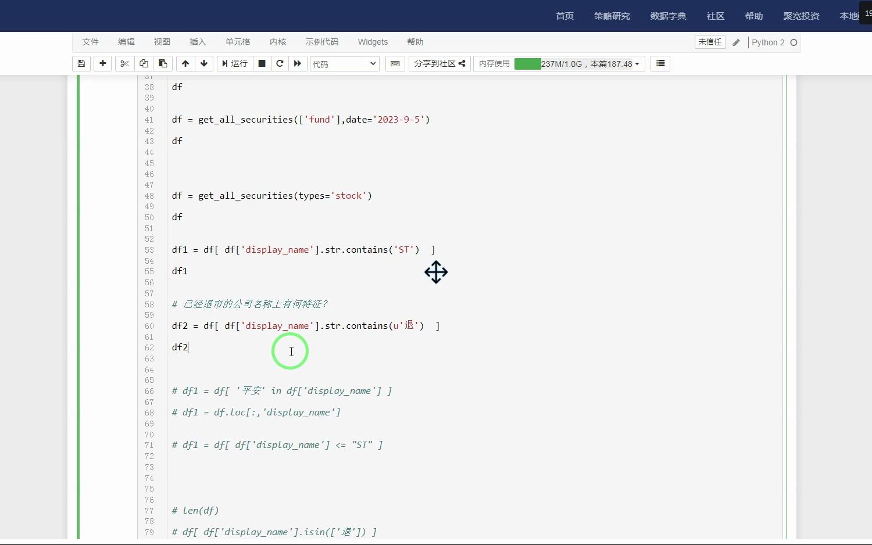The image size is (872, 545).
Task: Click the comment 已经退市的公司名称上有何特征
Action: pos(250,304)
